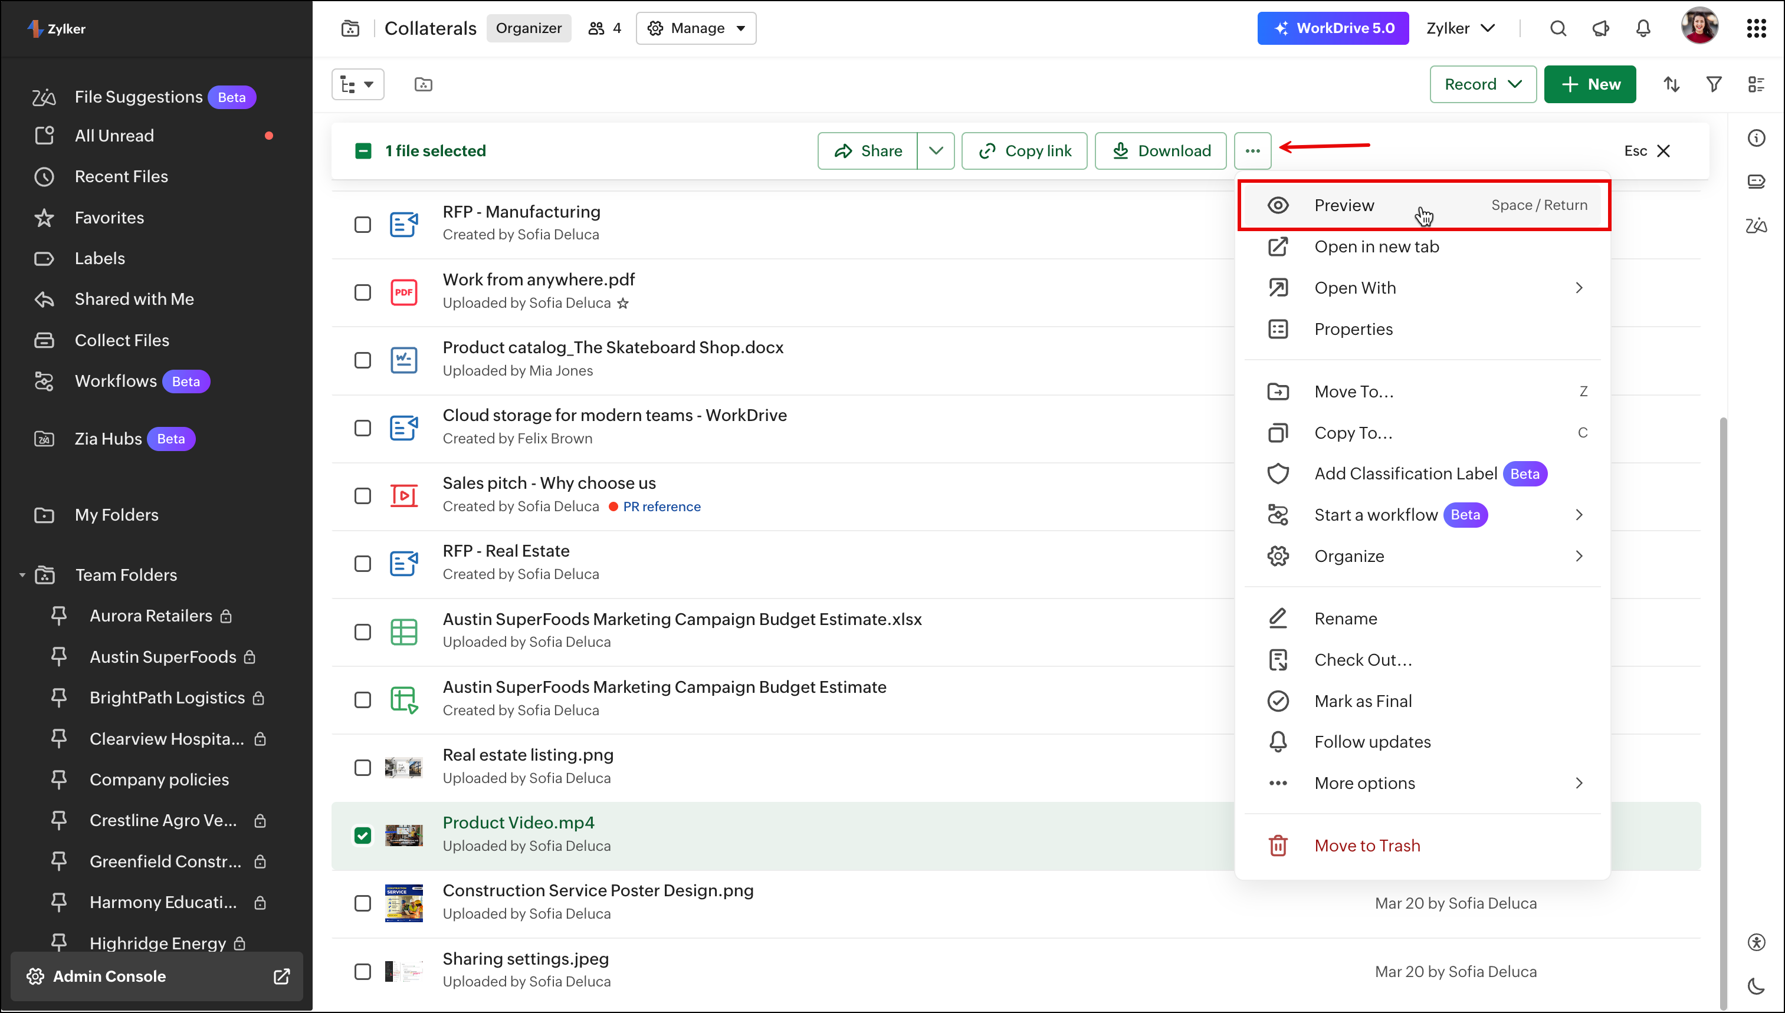Collapse the Team Folders tree
This screenshot has height=1013, width=1785.
click(22, 575)
